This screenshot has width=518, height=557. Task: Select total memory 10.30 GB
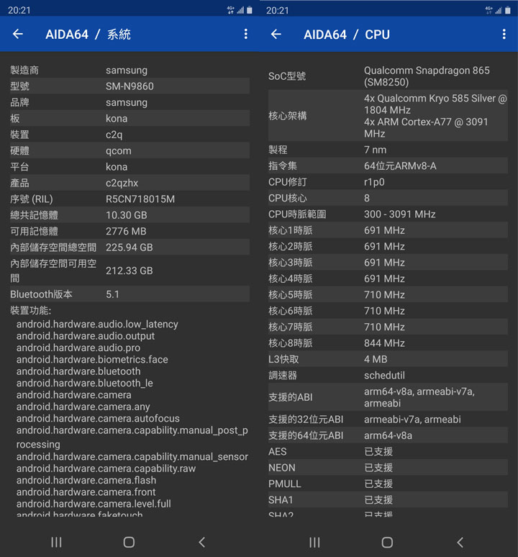click(x=127, y=215)
